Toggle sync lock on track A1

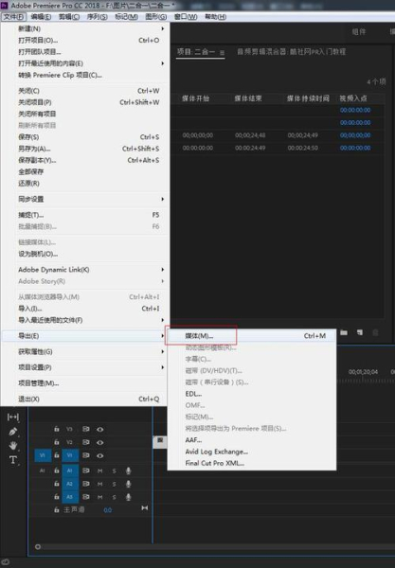pyautogui.click(x=86, y=470)
